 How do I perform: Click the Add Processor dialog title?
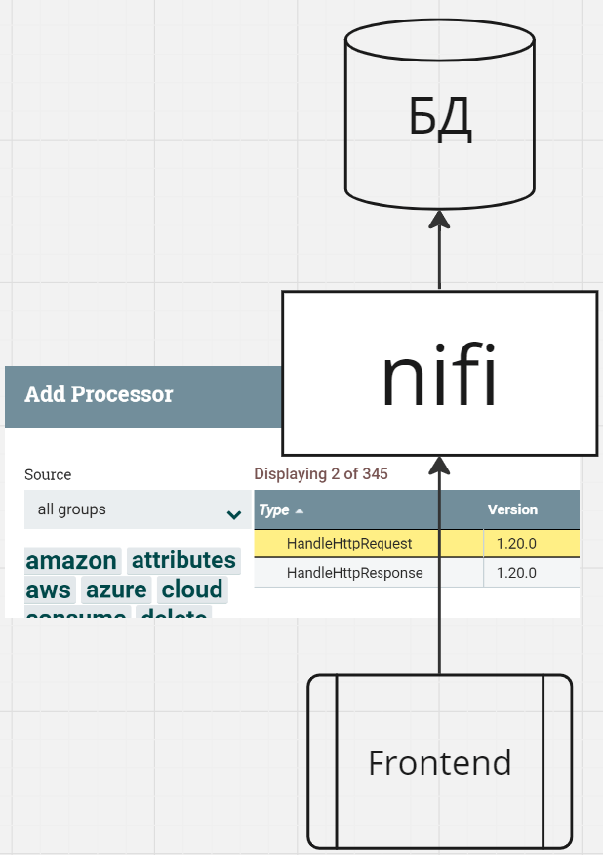click(99, 394)
